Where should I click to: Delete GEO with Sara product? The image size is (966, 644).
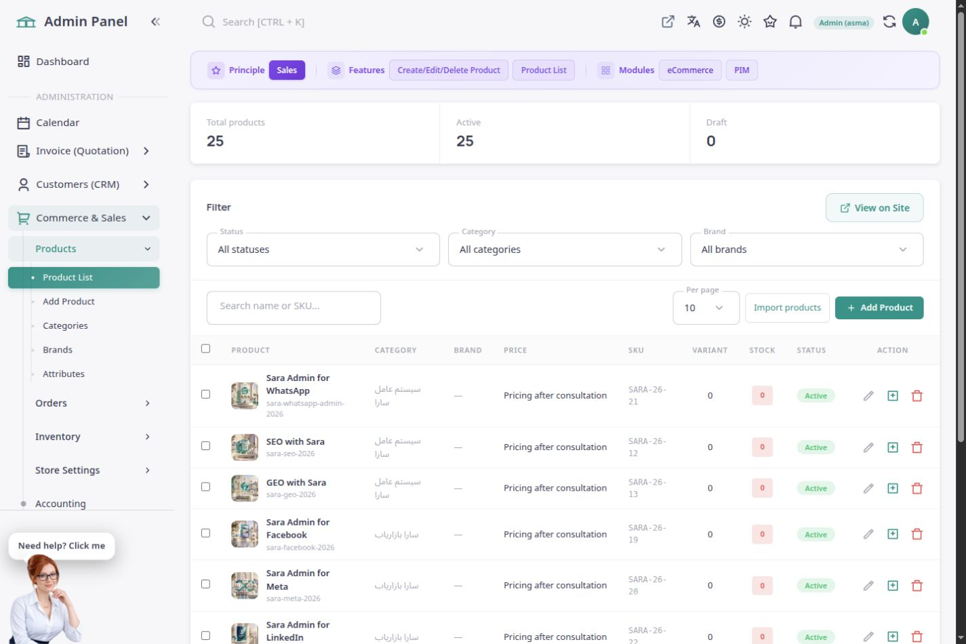tap(917, 488)
